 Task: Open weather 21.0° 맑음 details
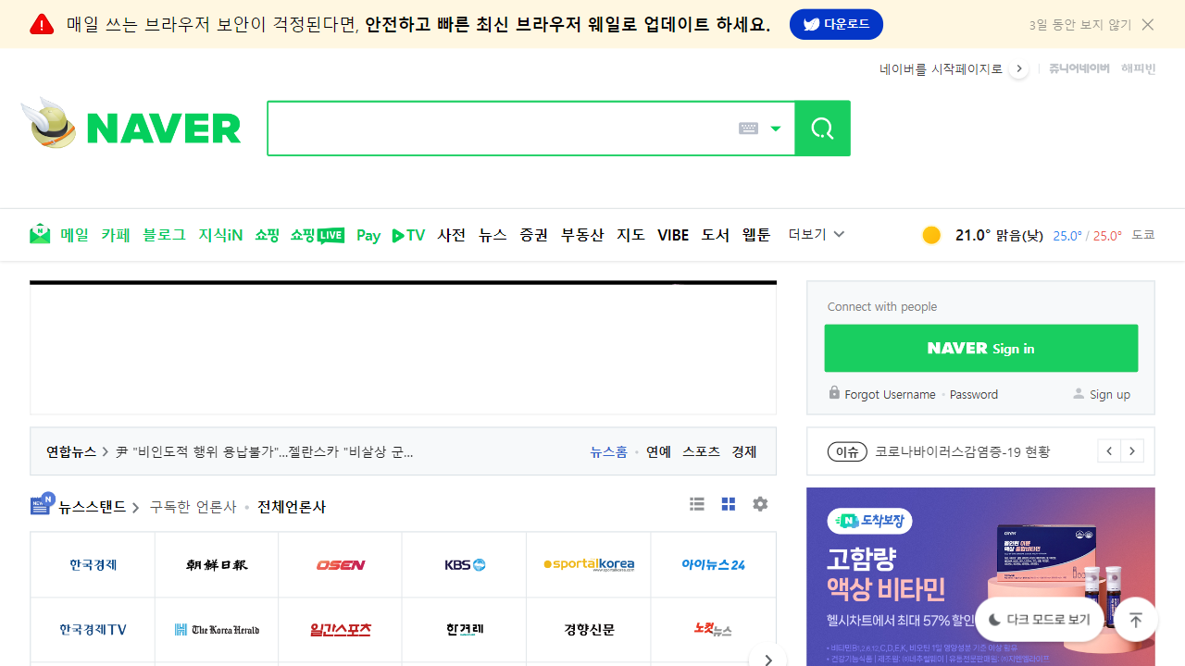click(x=999, y=235)
